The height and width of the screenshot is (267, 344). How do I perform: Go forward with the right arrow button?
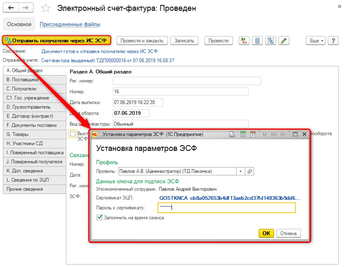[26, 8]
